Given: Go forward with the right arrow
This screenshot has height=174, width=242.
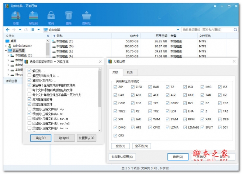Looking at the screenshot, I should pos(14,29).
